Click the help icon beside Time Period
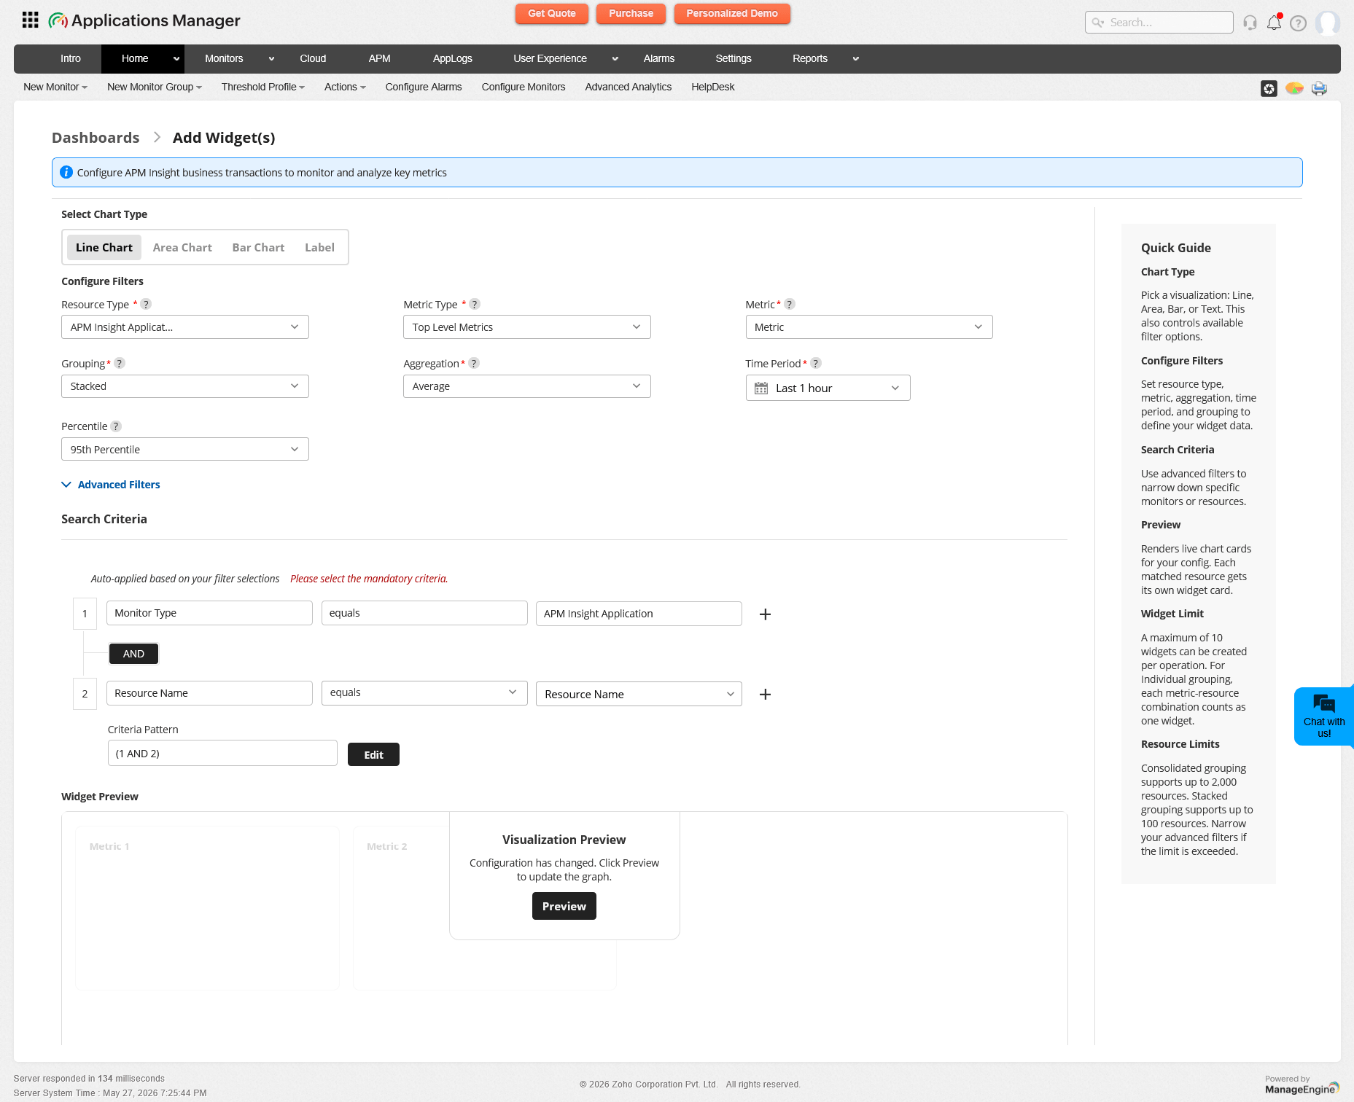 pyautogui.click(x=816, y=363)
